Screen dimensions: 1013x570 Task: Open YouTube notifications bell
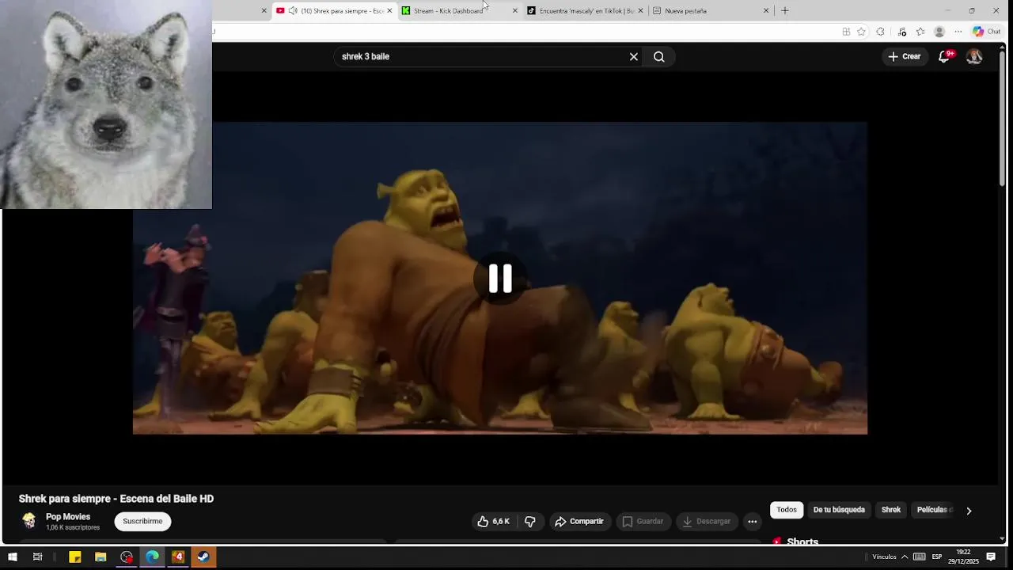(944, 56)
